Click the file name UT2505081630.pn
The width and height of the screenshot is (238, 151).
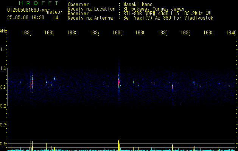pyautogui.click(x=27, y=10)
